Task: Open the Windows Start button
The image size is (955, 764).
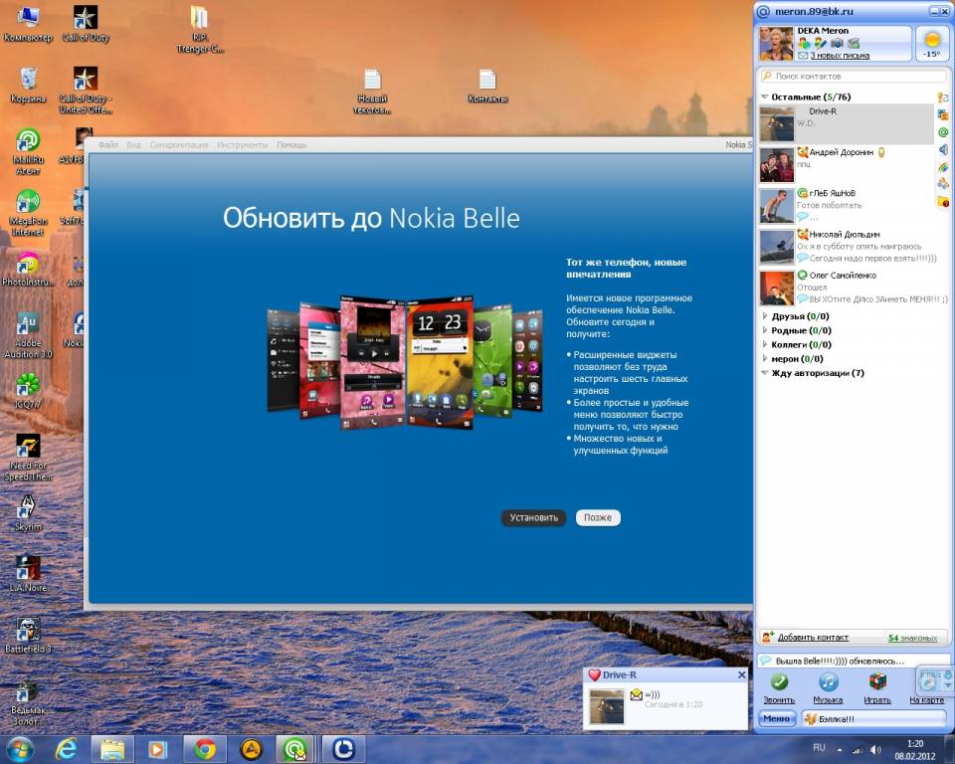Action: [x=20, y=749]
